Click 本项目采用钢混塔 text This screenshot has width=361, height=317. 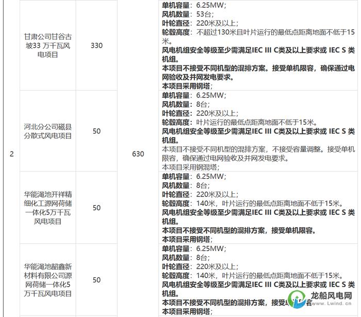coord(191,167)
